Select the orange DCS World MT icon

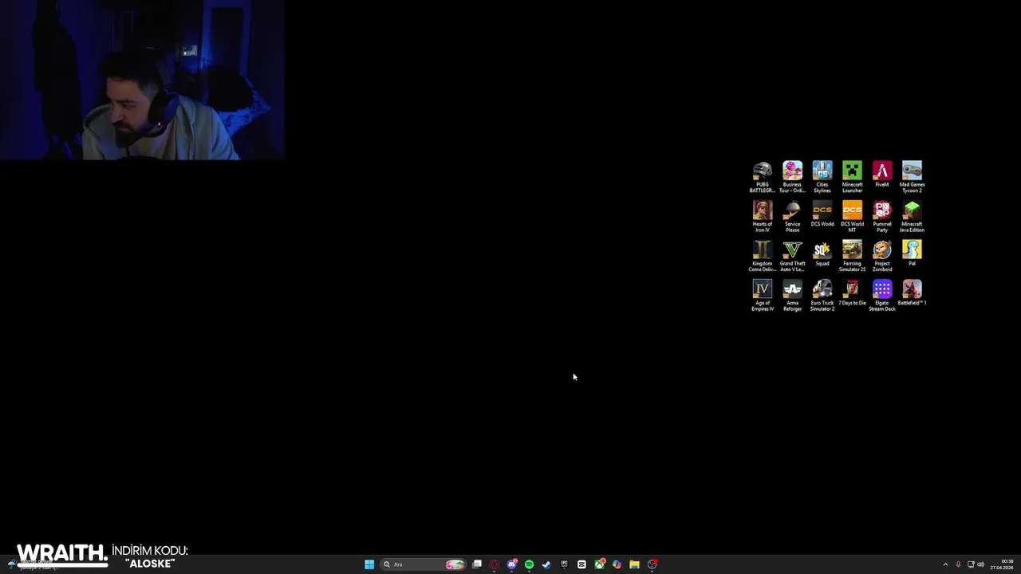click(852, 217)
